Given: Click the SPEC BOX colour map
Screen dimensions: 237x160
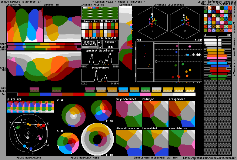Looking at the screenshot, I should point(44,67).
